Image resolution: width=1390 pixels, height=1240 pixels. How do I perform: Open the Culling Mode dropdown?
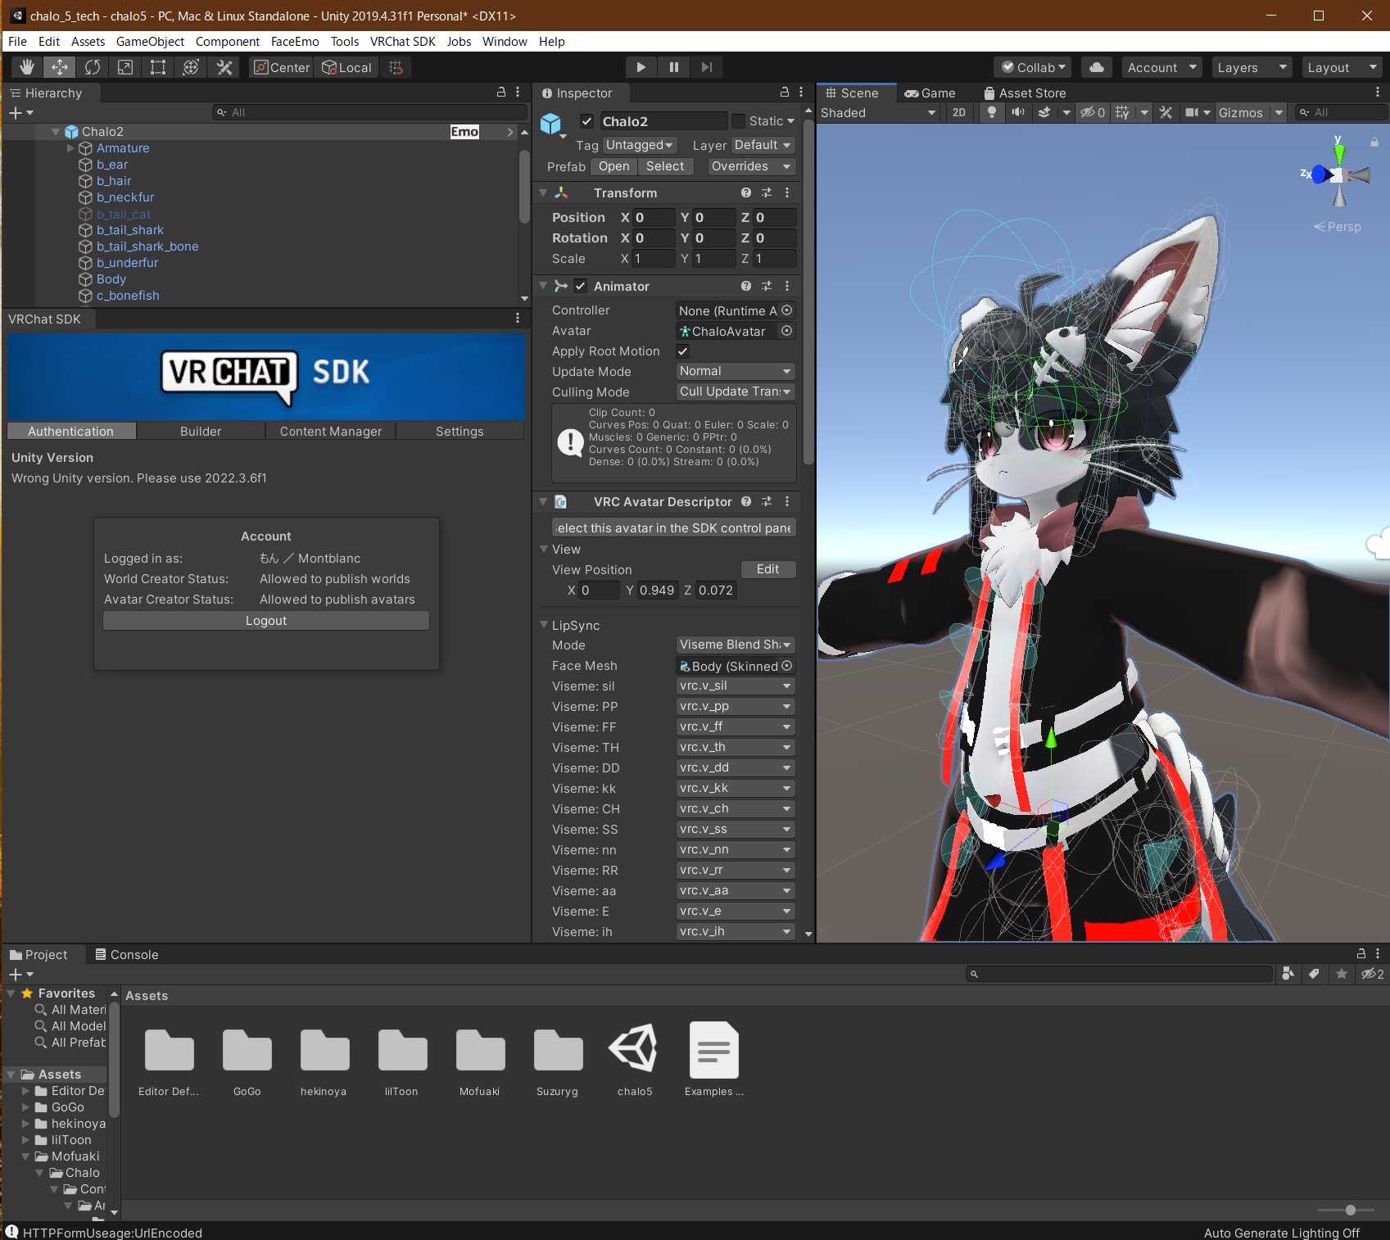point(736,392)
